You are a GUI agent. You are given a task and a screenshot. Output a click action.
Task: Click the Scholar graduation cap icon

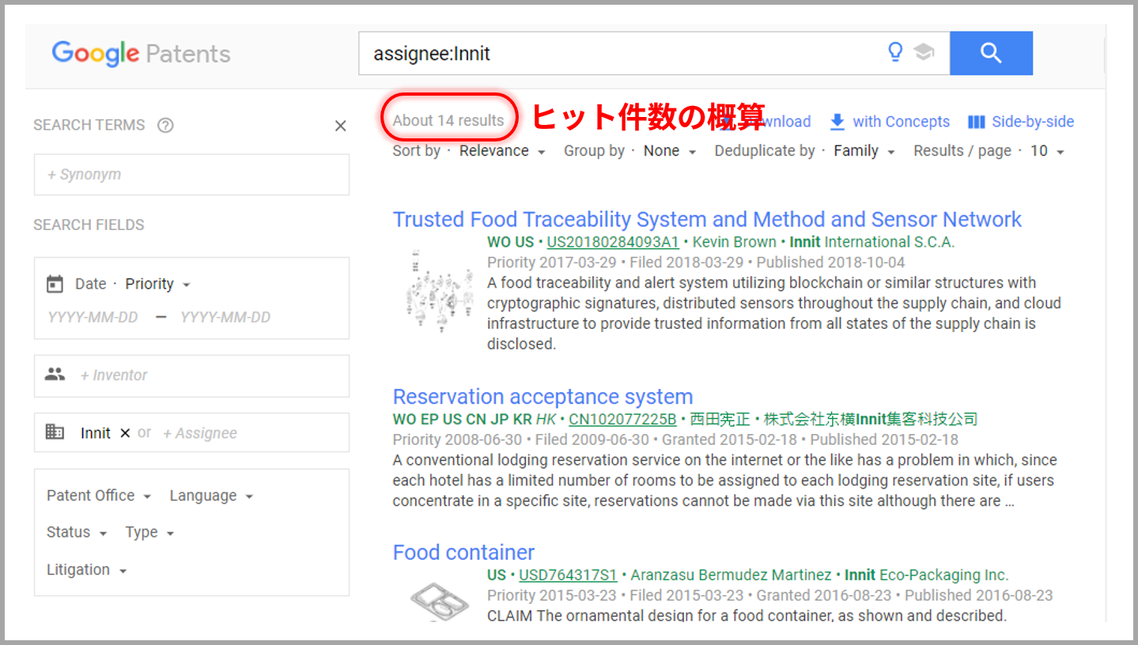tap(923, 53)
